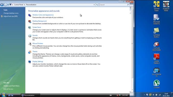
Task: Open Anaglyph Maker desktop shortcut
Action: click(166, 6)
